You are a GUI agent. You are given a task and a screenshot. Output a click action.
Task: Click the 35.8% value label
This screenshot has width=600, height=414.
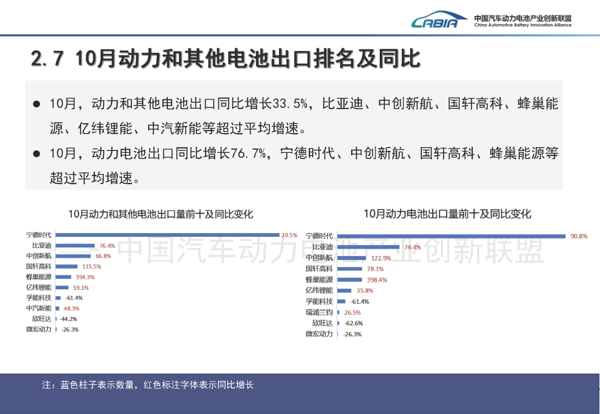point(365,291)
